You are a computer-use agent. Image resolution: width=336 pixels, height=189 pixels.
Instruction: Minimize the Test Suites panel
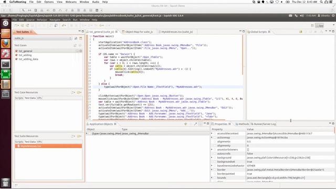click(79, 31)
